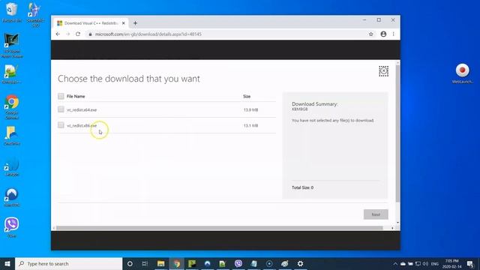Click the Size column header
Viewport: 480px width, 270px height.
pos(247,96)
